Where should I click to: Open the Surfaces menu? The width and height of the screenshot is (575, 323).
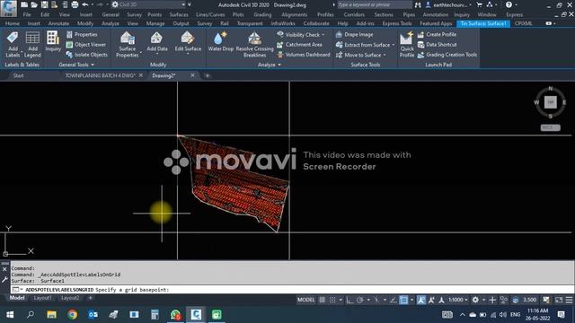(x=179, y=14)
